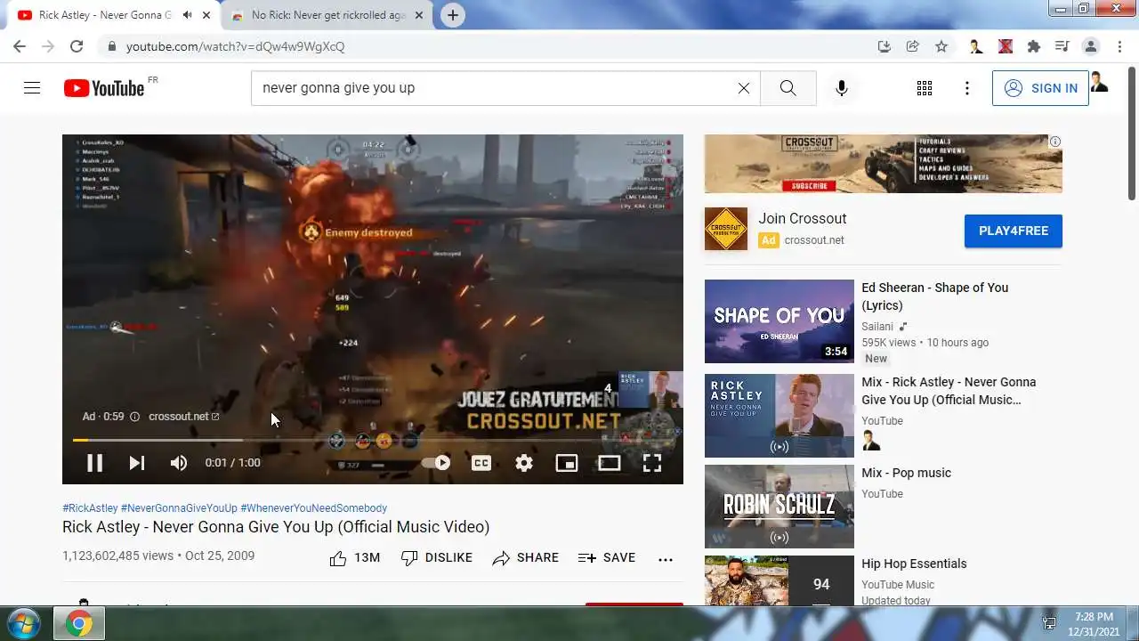Open the player settings gear
The height and width of the screenshot is (641, 1139).
click(x=524, y=463)
